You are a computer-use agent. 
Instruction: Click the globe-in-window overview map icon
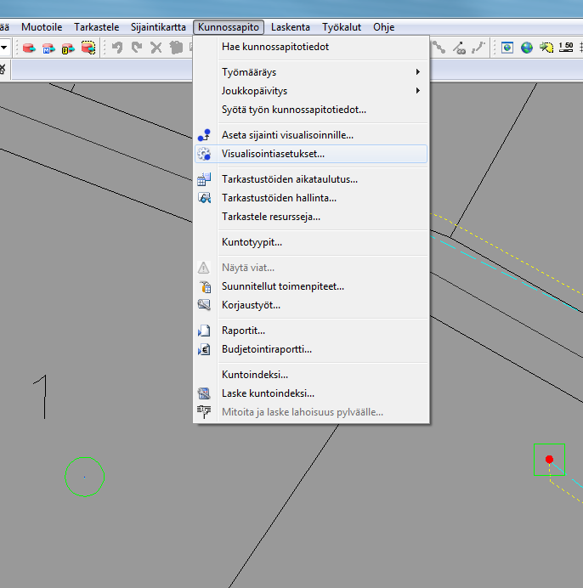click(x=507, y=48)
